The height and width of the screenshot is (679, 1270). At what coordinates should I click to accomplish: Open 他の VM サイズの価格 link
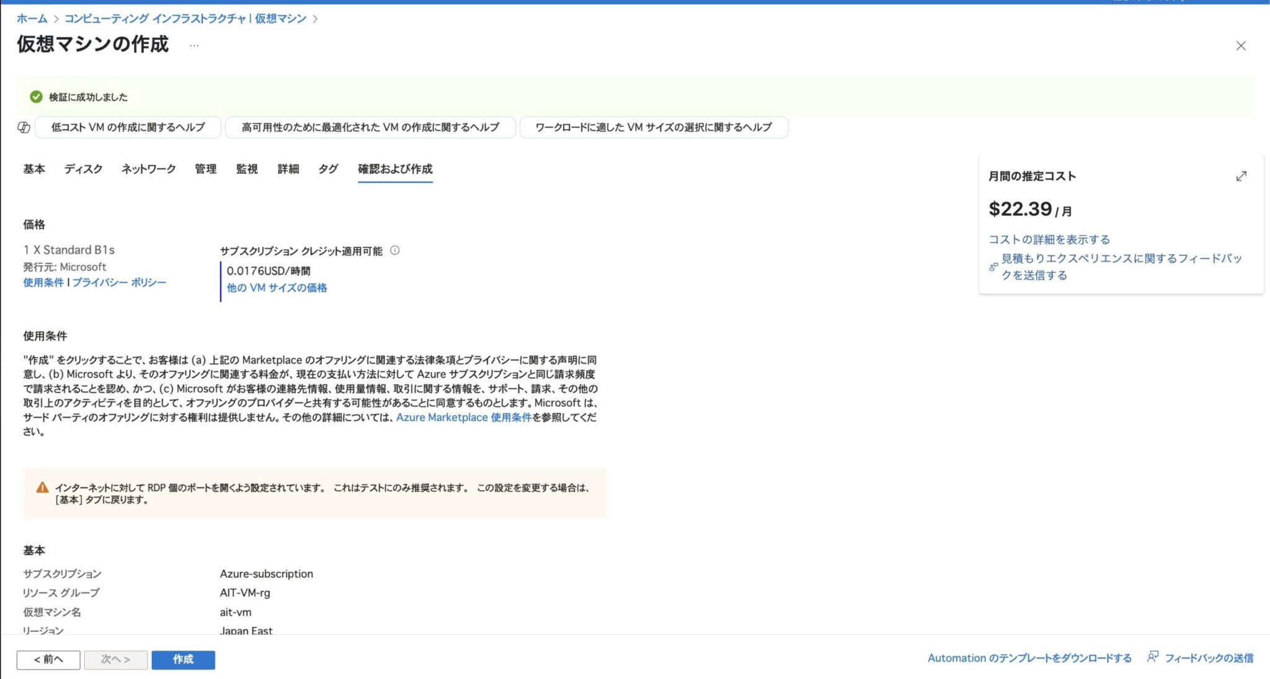click(x=277, y=288)
